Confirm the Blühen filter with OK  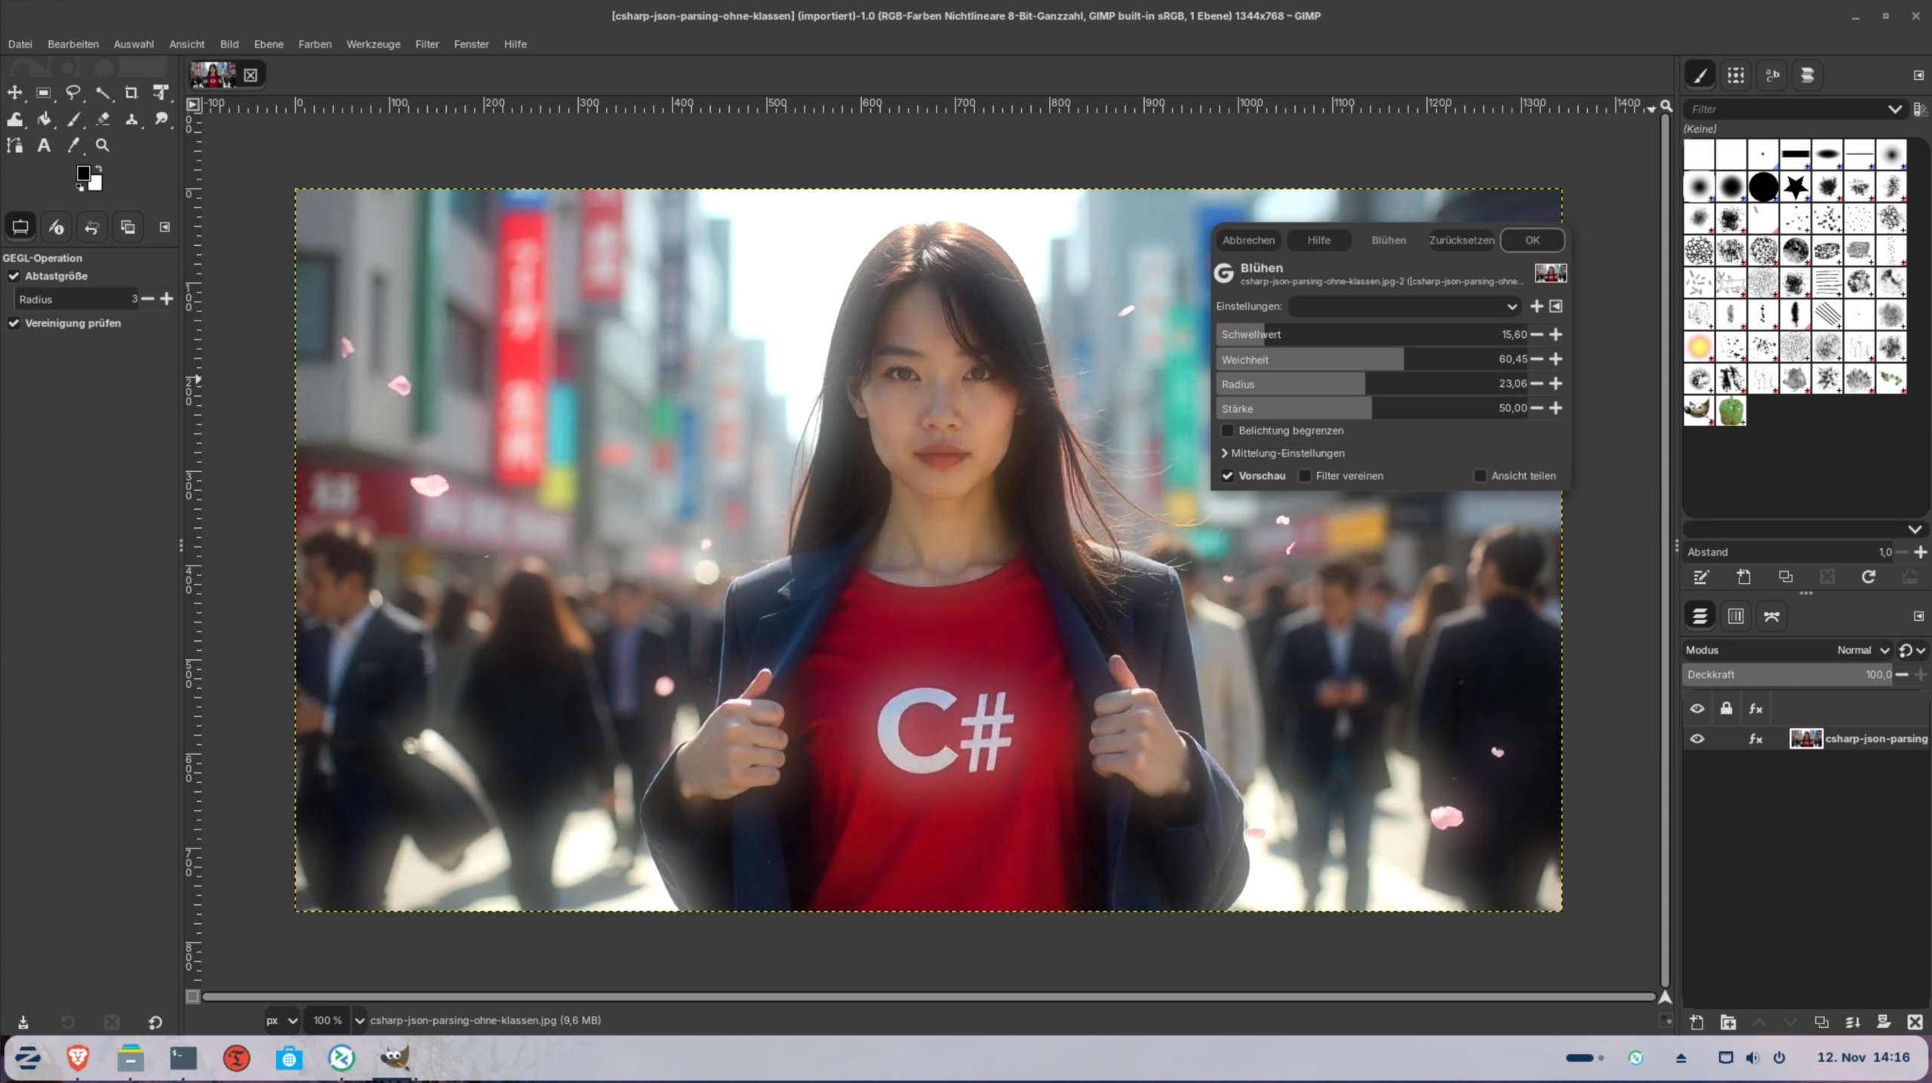coord(1532,240)
